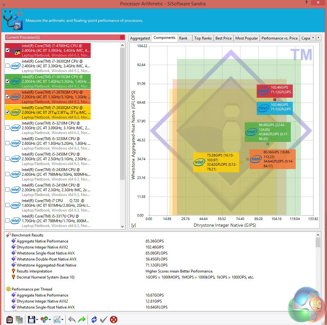327x325 pixels.
Task: Switch to the Aggregated tab
Action: 140,38
